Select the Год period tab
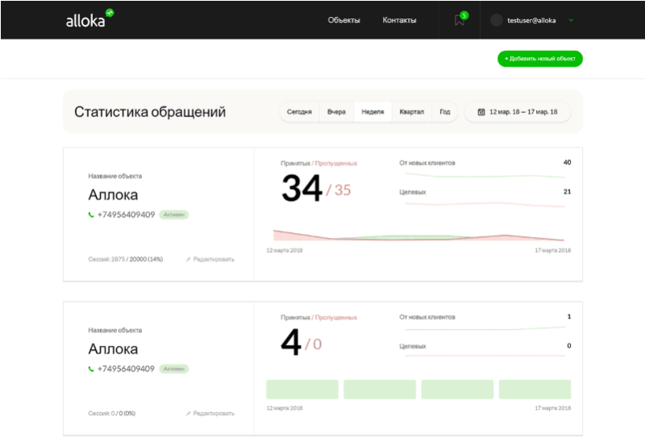Image resolution: width=645 pixels, height=442 pixels. tap(445, 112)
